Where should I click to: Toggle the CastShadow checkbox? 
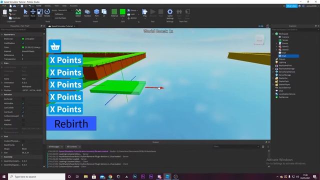(23, 43)
